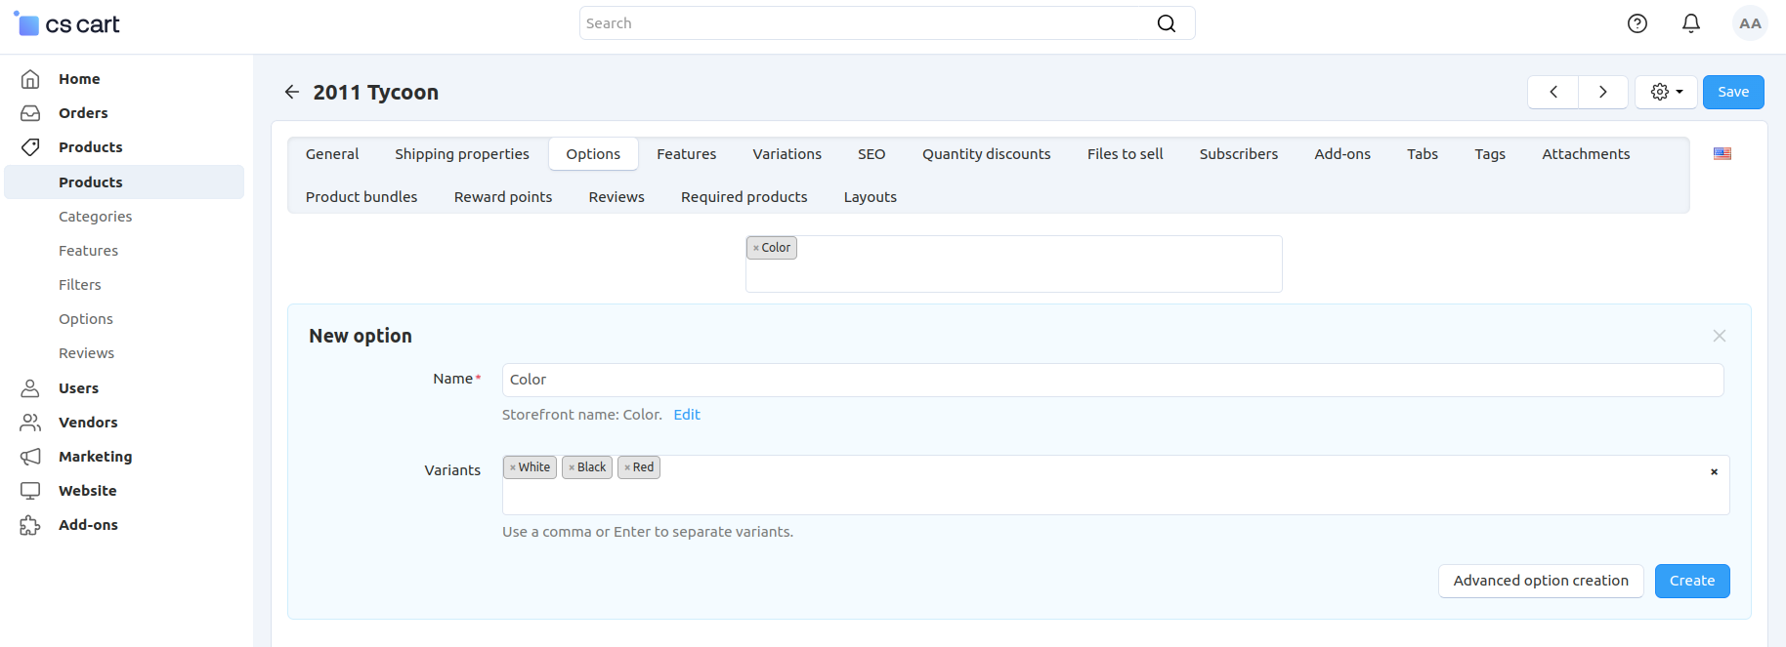Save the product
The image size is (1786, 647).
point(1733,92)
